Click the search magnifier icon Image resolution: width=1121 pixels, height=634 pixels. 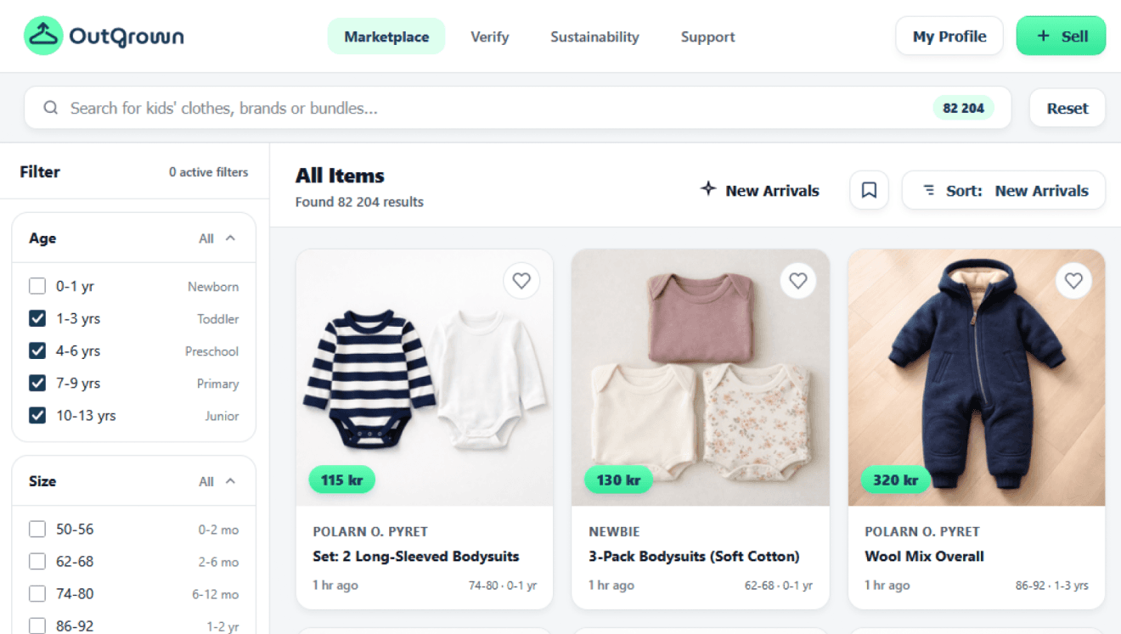pos(51,108)
